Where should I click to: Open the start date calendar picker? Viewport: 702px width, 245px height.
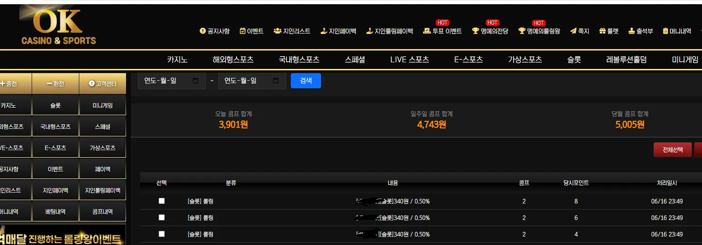click(196, 81)
